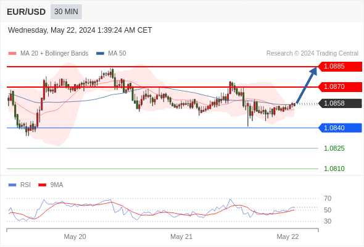364x247 pixels.
Task: Click the EUR/USD symbol title
Action: (27, 12)
